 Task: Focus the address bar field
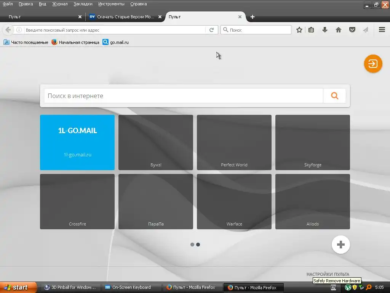(x=114, y=30)
